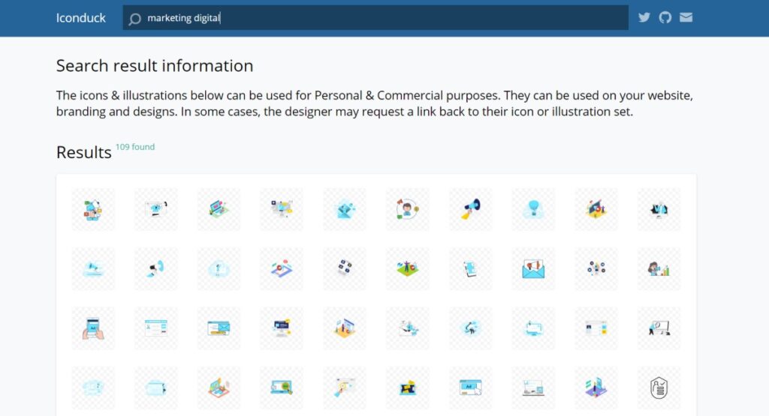Click the 'Search result information' heading
The image size is (769, 416).
(x=155, y=65)
